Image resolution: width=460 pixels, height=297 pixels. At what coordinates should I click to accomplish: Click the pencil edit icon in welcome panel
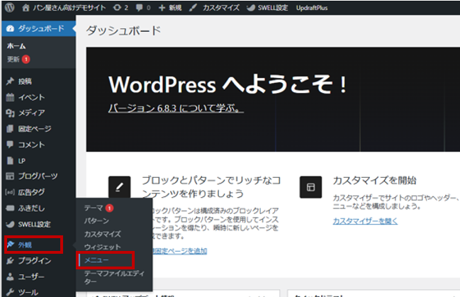[119, 187]
